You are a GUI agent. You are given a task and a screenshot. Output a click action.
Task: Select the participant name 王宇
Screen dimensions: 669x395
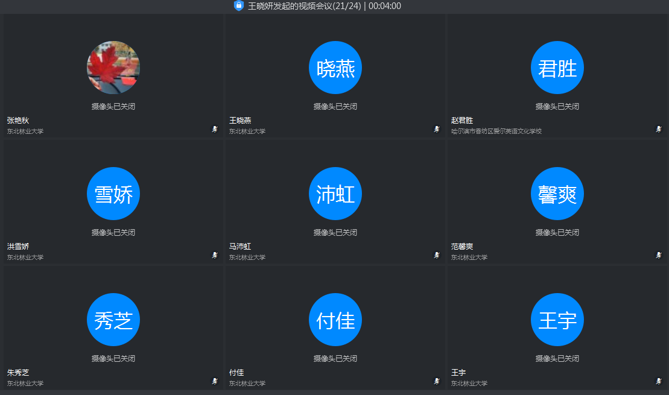(x=459, y=372)
